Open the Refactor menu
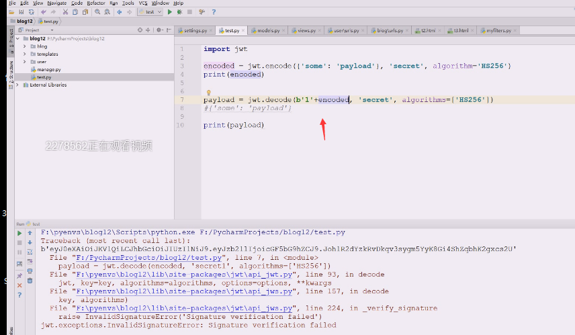This screenshot has width=575, height=335. [96, 3]
